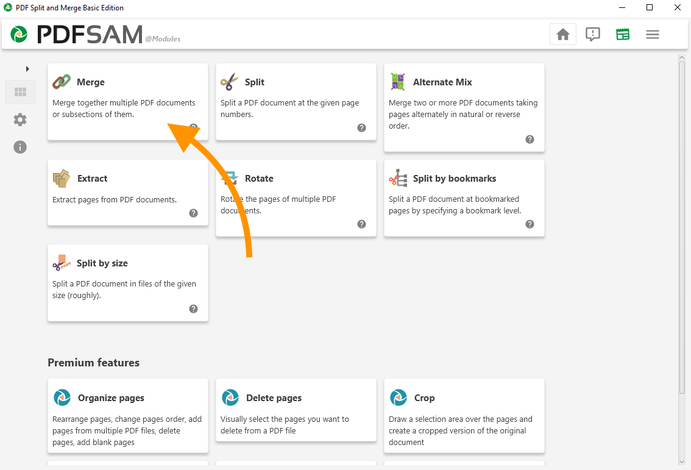Show help for Alternate Mix module
The width and height of the screenshot is (691, 470).
[x=530, y=140]
